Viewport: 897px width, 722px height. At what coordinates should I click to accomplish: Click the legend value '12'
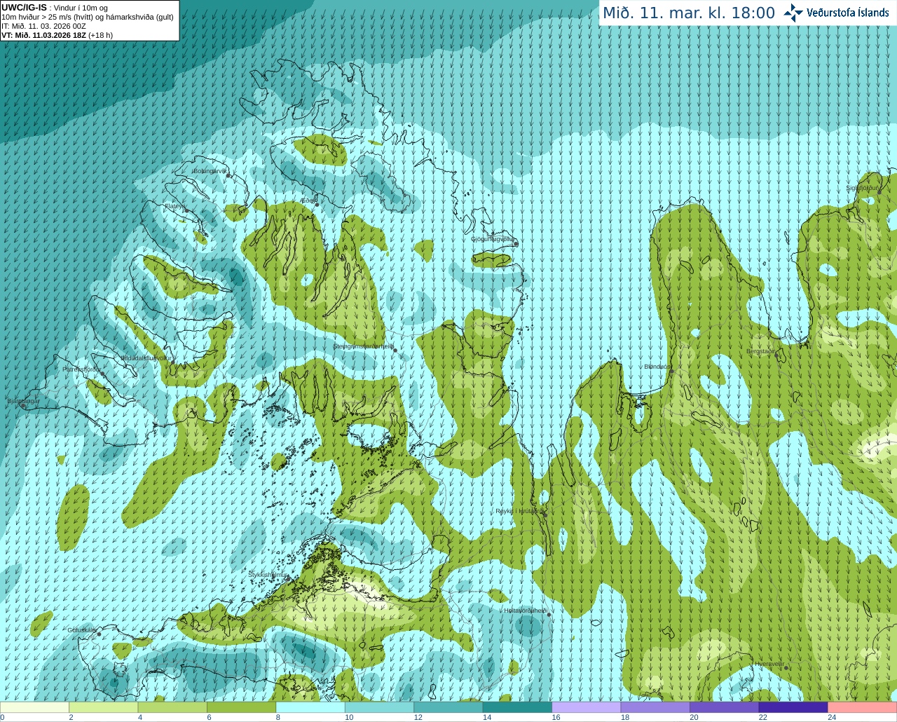[418, 717]
